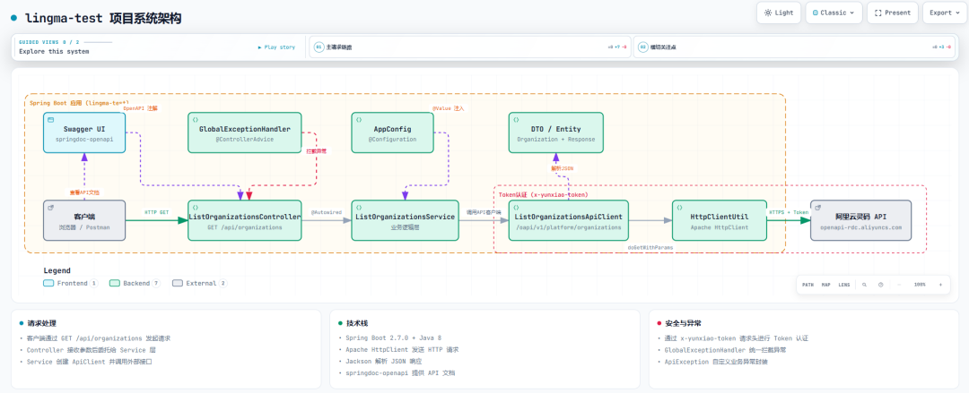Click the play triangle in Play story

pyautogui.click(x=260, y=47)
